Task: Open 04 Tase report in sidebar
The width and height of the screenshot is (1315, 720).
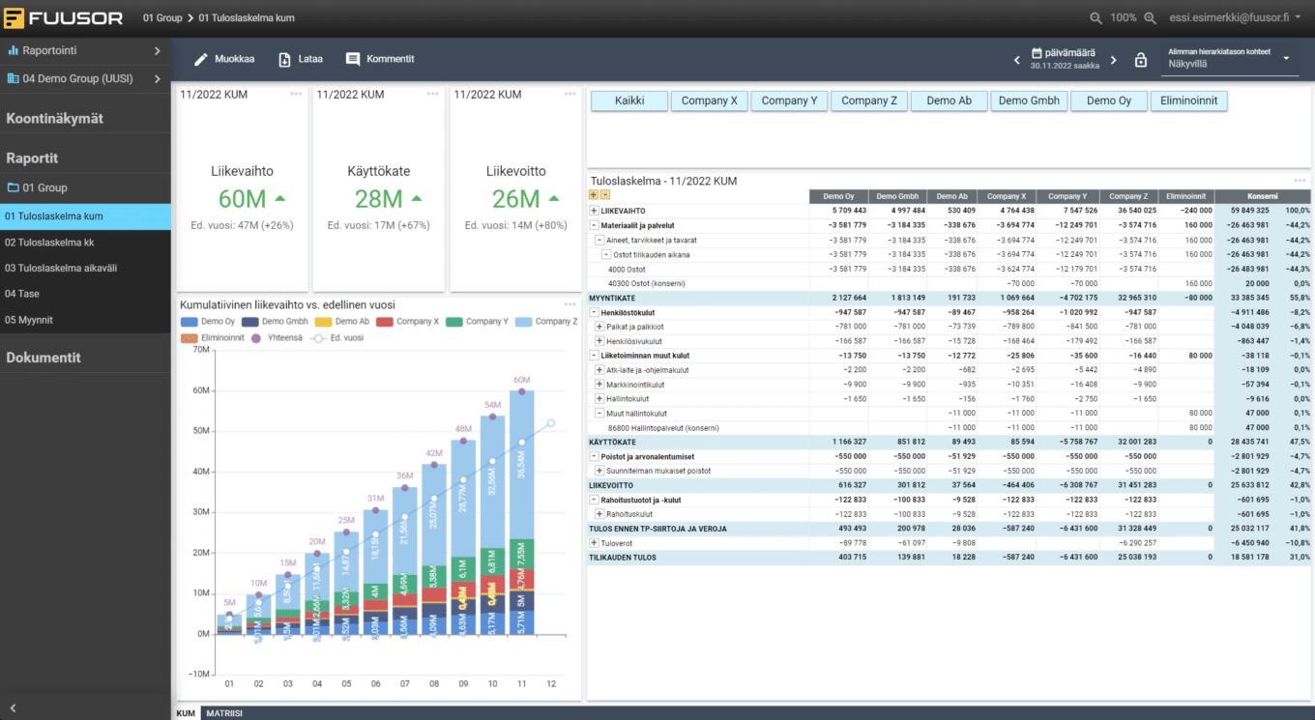Action: [x=22, y=294]
